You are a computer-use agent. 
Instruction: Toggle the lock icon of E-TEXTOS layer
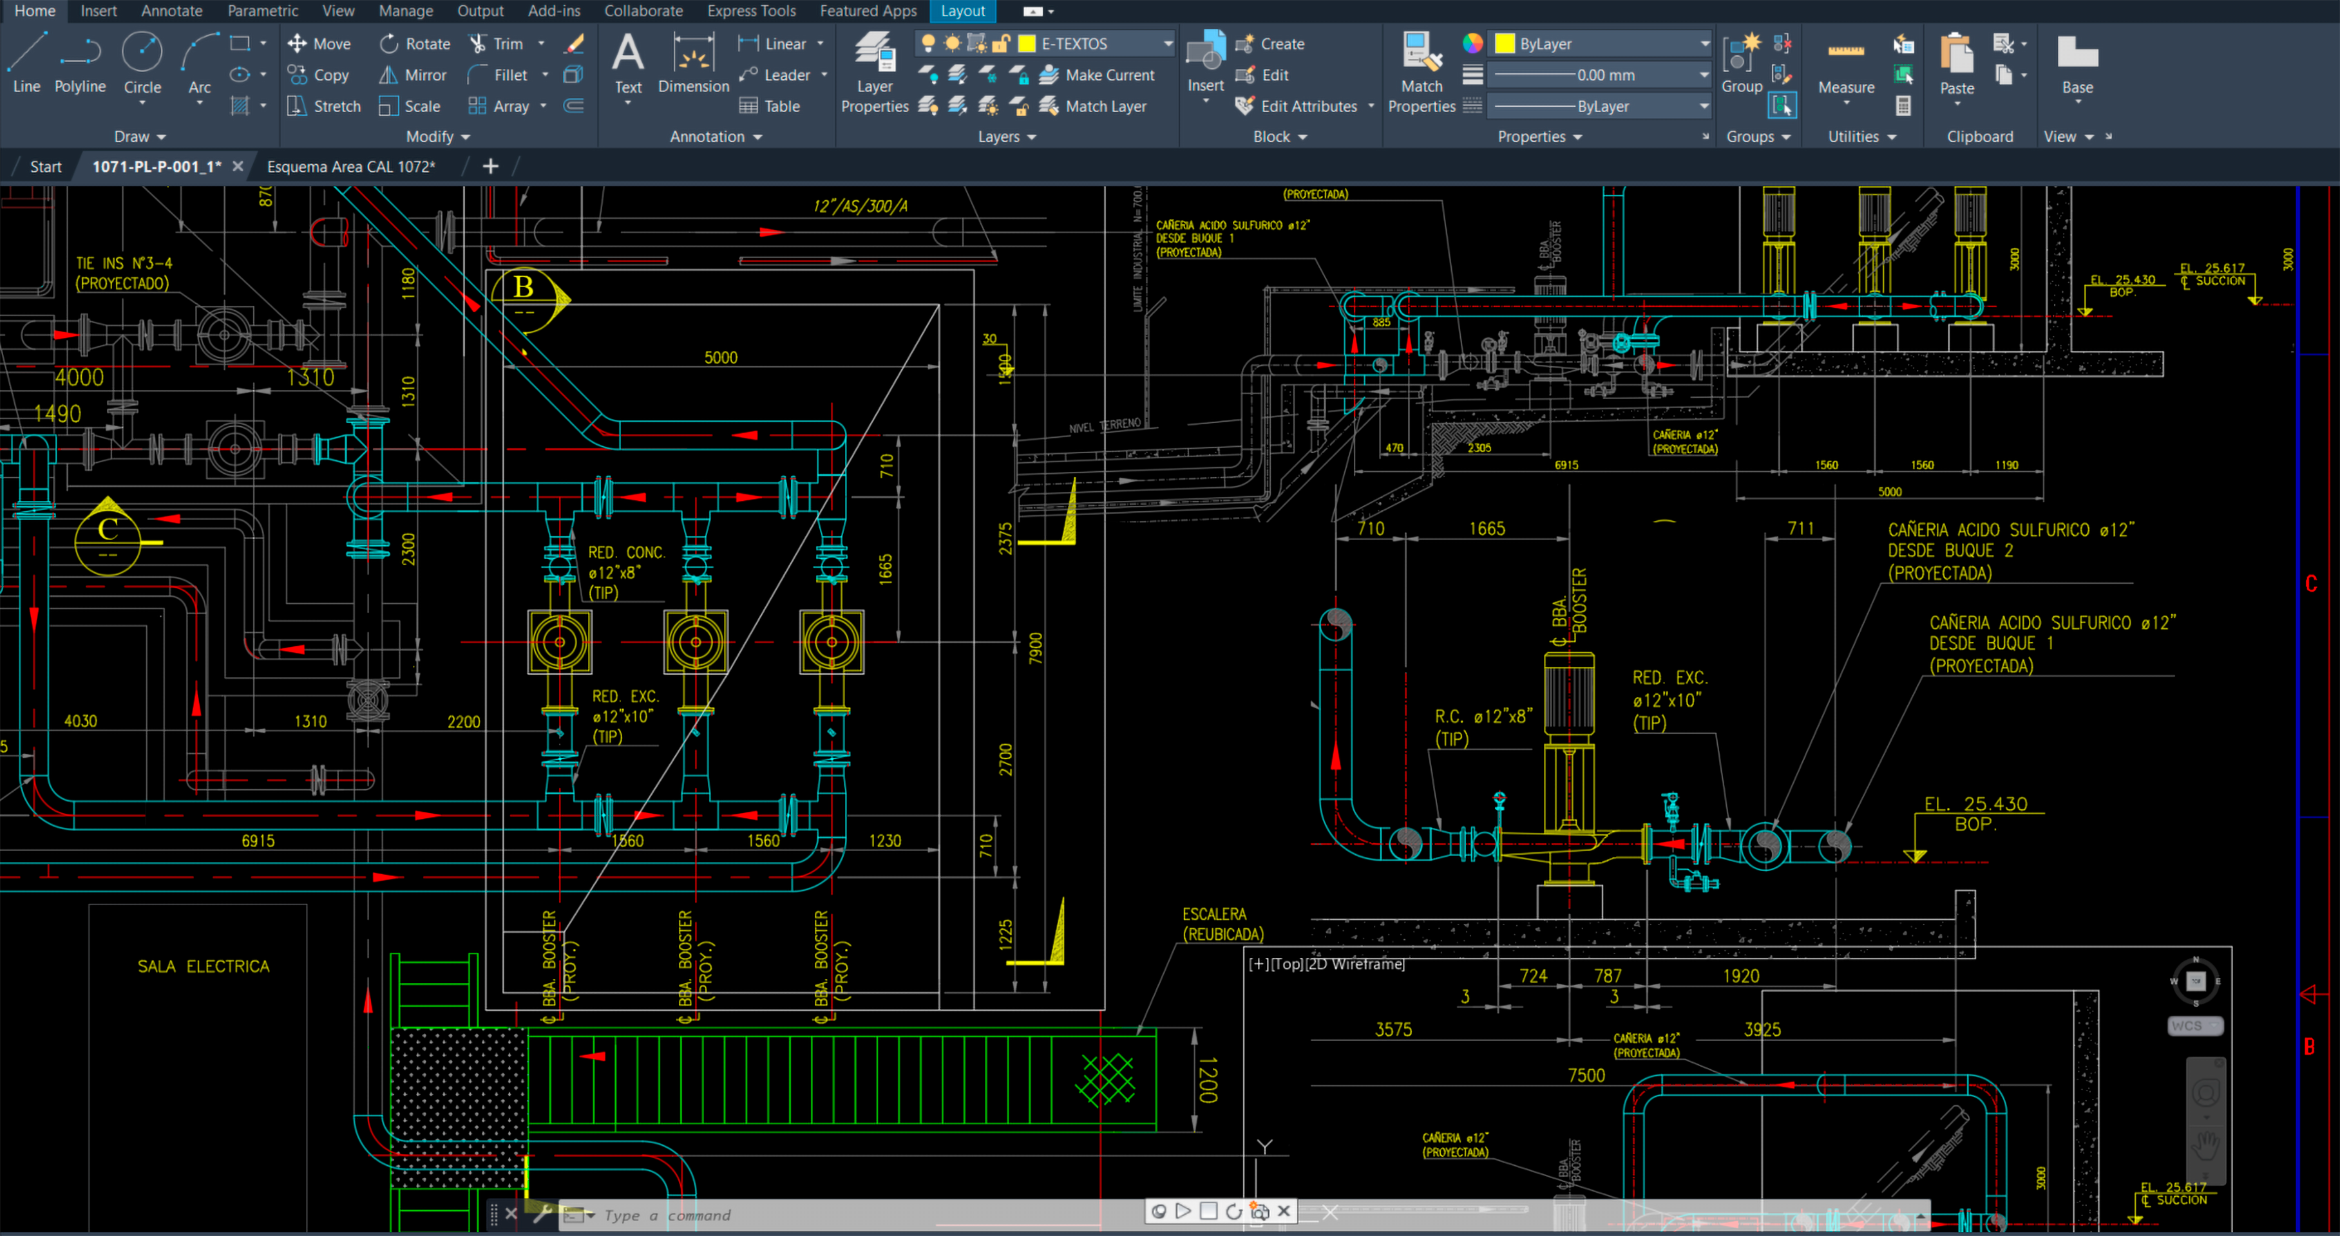click(1001, 44)
